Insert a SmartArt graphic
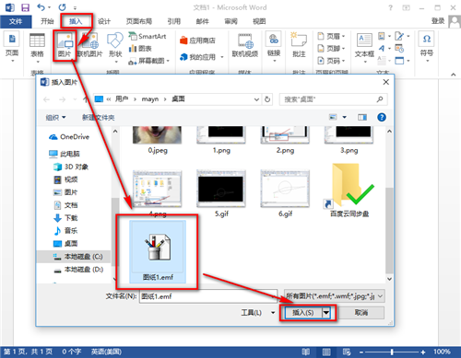 pyautogui.click(x=148, y=36)
